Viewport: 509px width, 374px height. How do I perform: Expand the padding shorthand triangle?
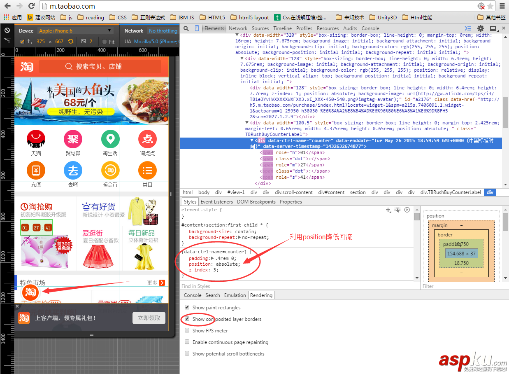(x=213, y=258)
